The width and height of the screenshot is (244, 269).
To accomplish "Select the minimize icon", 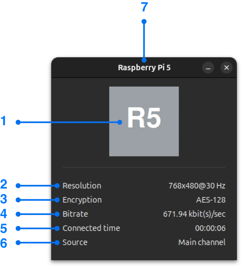I will coord(208,68).
